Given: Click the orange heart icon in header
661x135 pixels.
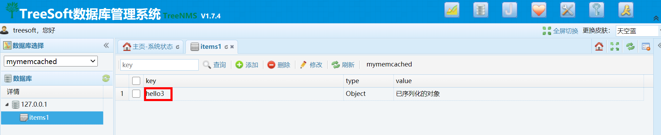Looking at the screenshot, I should pyautogui.click(x=539, y=10).
